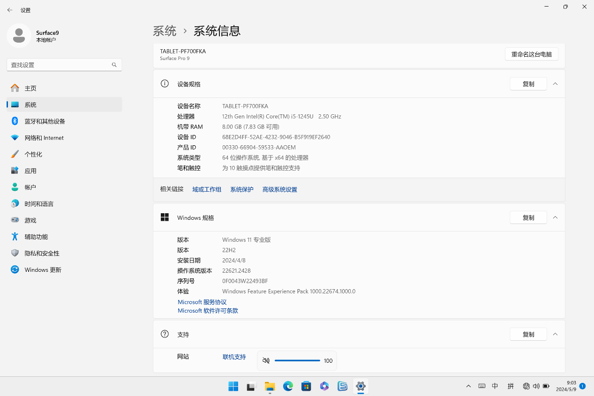Unmute using the volume popup speaker icon
This screenshot has width=594, height=396.
click(x=266, y=360)
